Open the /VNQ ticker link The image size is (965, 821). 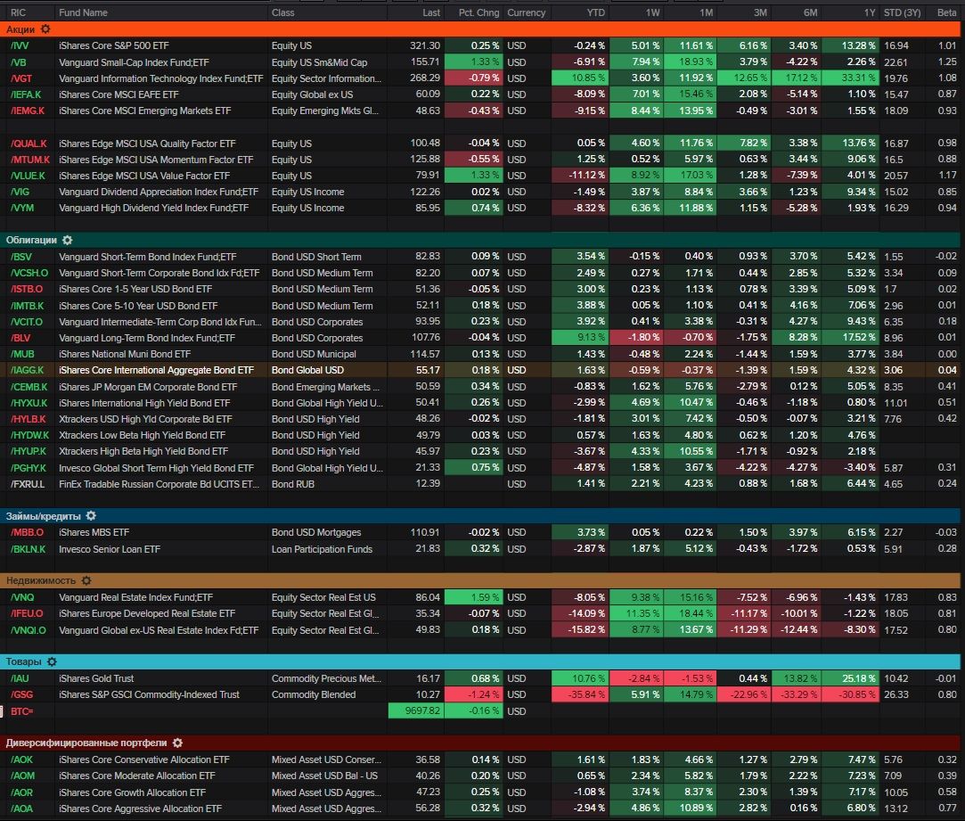[22, 597]
